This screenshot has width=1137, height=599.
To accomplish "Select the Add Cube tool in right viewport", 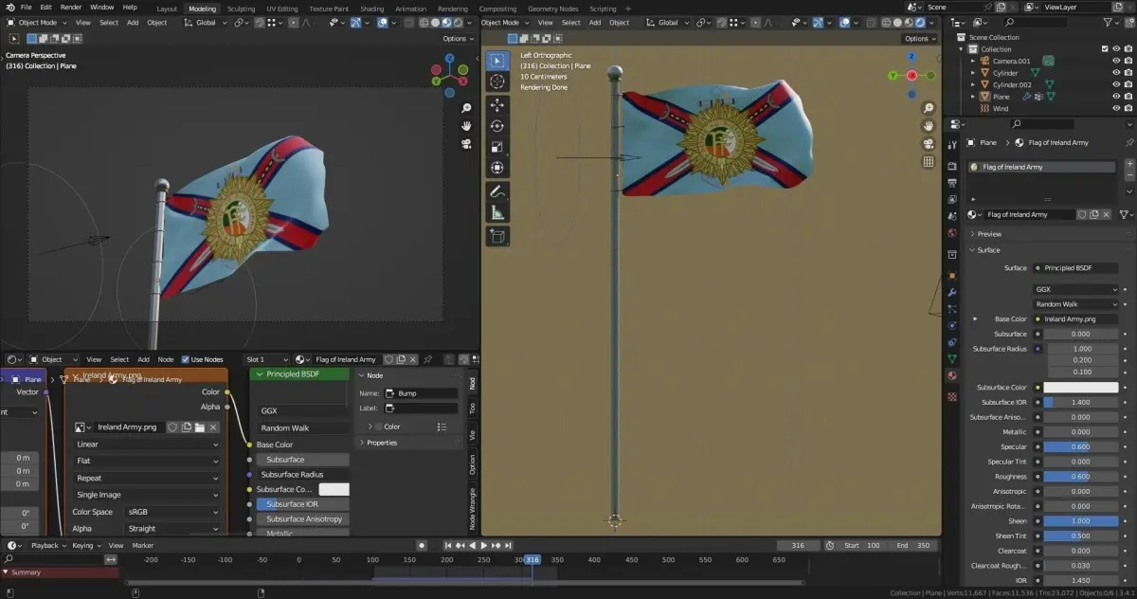I will tap(497, 236).
